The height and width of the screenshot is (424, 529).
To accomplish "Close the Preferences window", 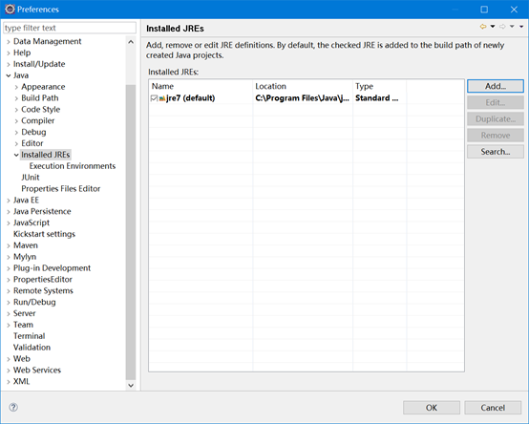I will point(514,10).
